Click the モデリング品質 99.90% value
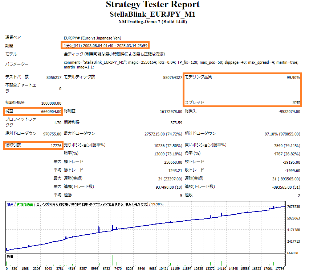Viewport: 309px width, 272px height. tap(293, 78)
